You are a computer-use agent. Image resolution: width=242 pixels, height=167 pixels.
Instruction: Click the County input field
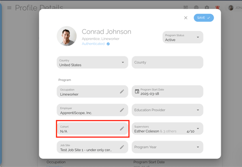coord(167,62)
